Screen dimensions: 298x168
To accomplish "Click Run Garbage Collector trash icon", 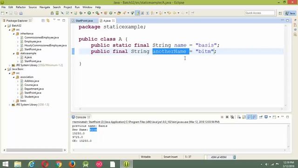I will pyautogui.click(x=235, y=157).
